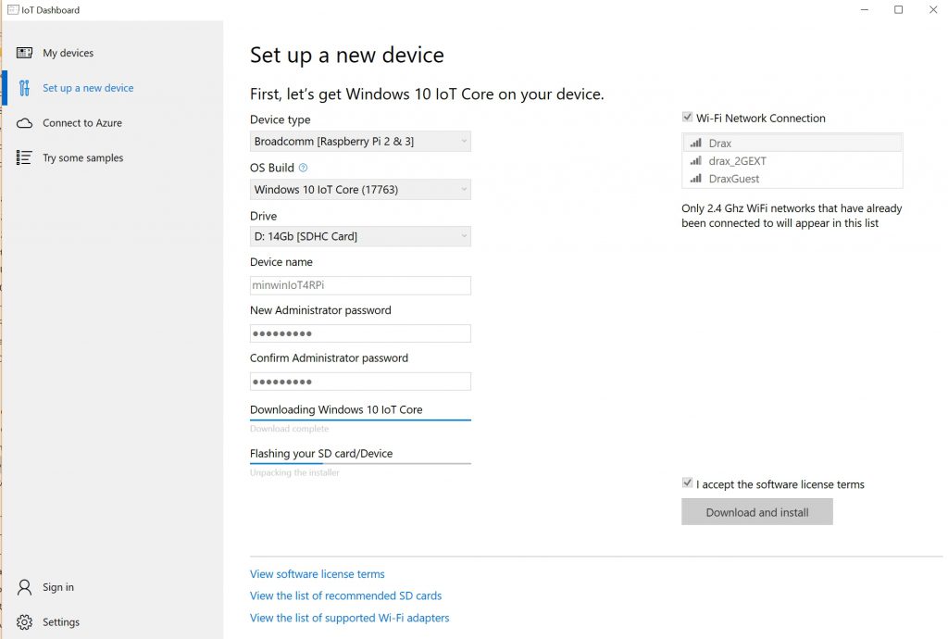Click the IoT Dashboard app icon in title bar
Viewport: 948px width, 639px height.
point(12,10)
